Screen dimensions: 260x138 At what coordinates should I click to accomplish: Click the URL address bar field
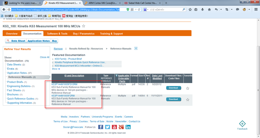coord(68,10)
